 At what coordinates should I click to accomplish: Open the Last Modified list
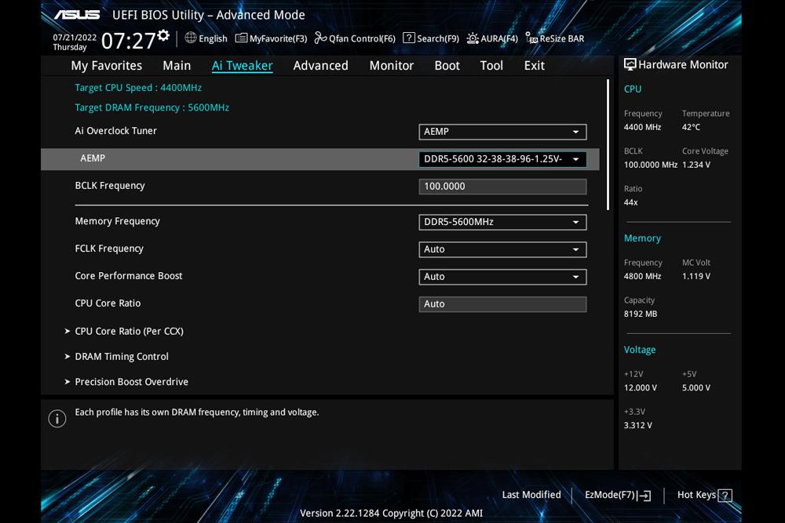coord(531,495)
